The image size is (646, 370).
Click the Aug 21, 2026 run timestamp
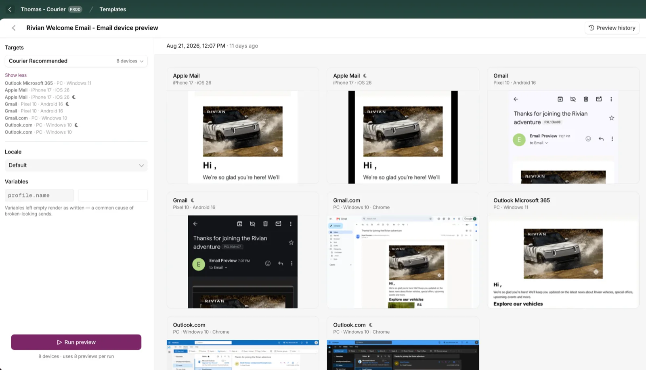click(x=196, y=46)
